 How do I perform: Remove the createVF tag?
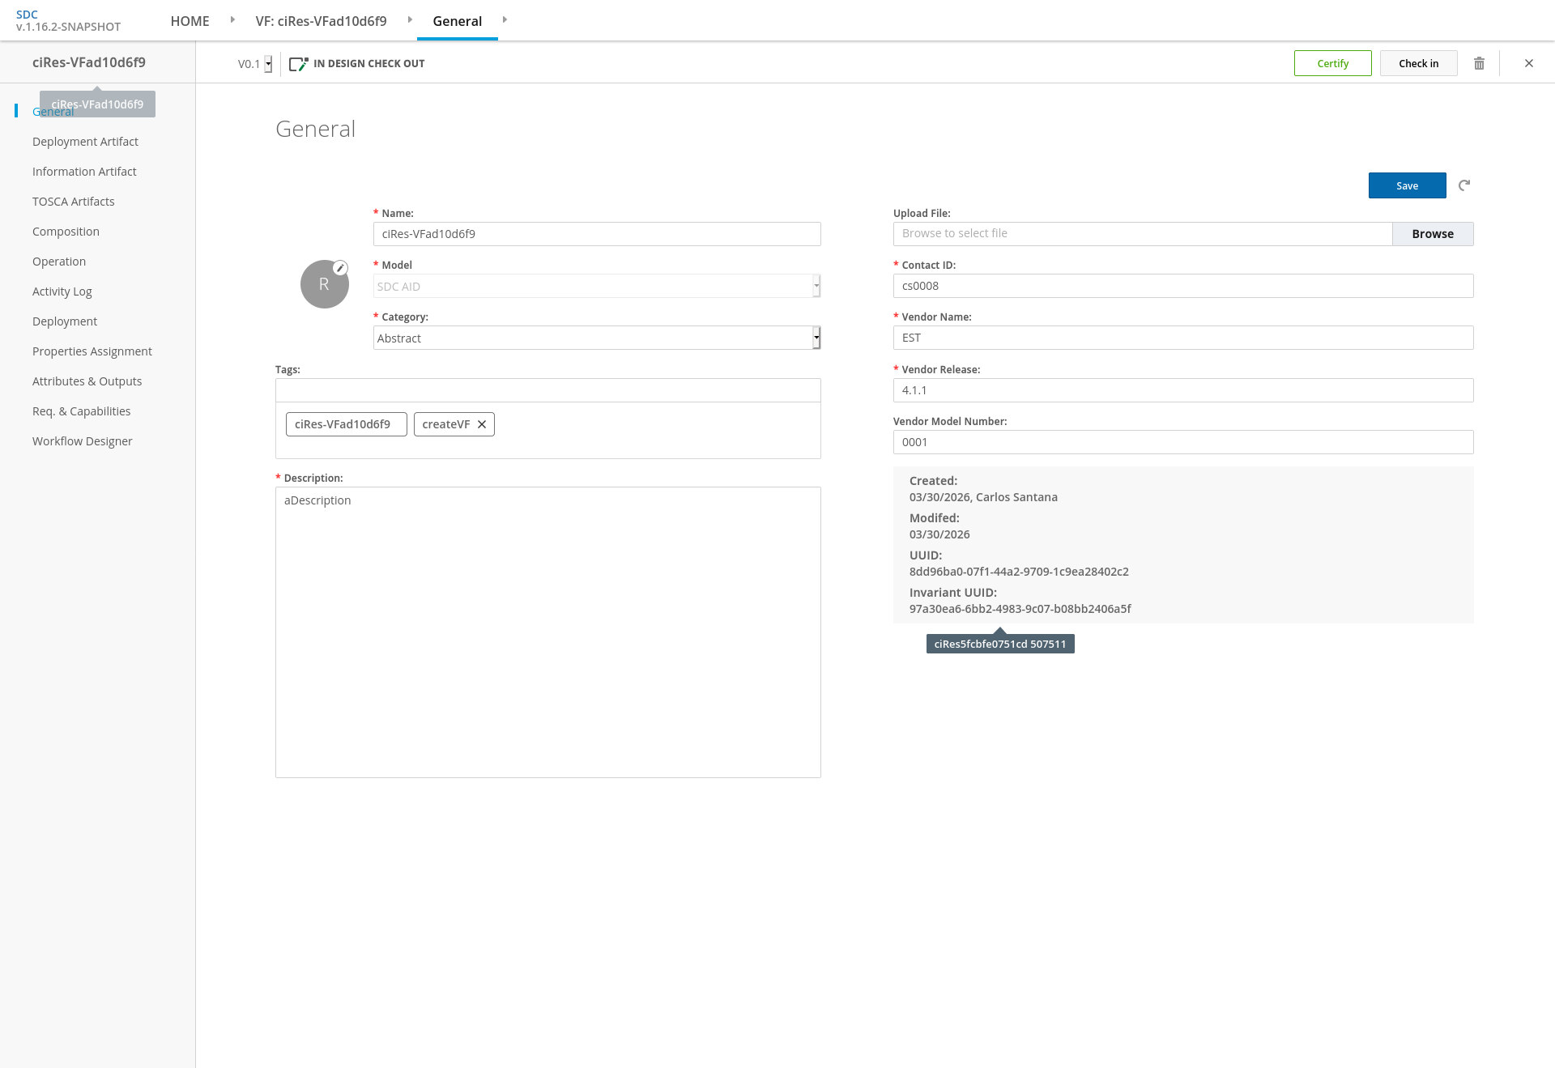pyautogui.click(x=482, y=424)
